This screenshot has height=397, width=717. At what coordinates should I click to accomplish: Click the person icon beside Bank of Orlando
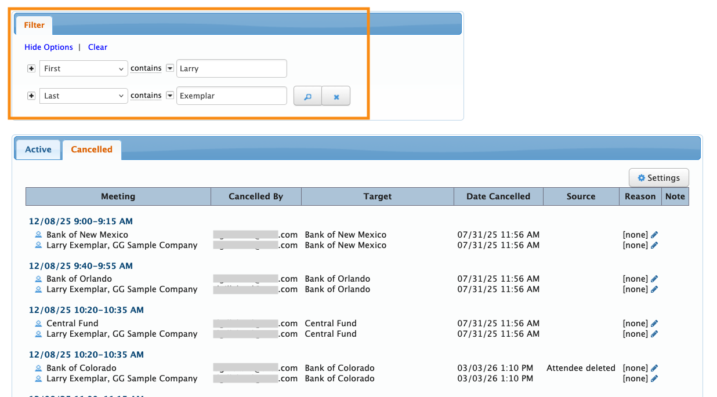[x=38, y=279]
